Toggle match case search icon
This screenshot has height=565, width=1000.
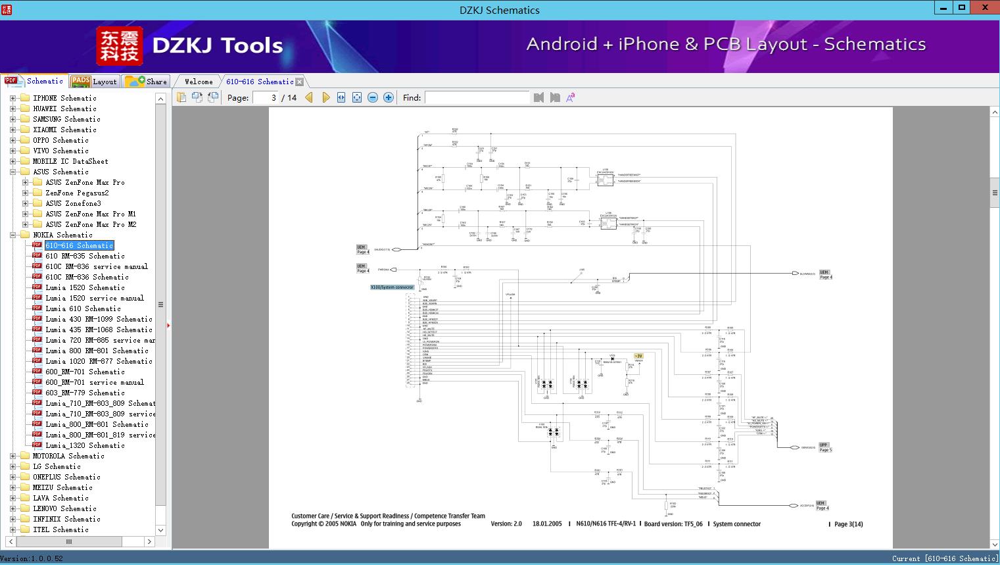(x=571, y=97)
